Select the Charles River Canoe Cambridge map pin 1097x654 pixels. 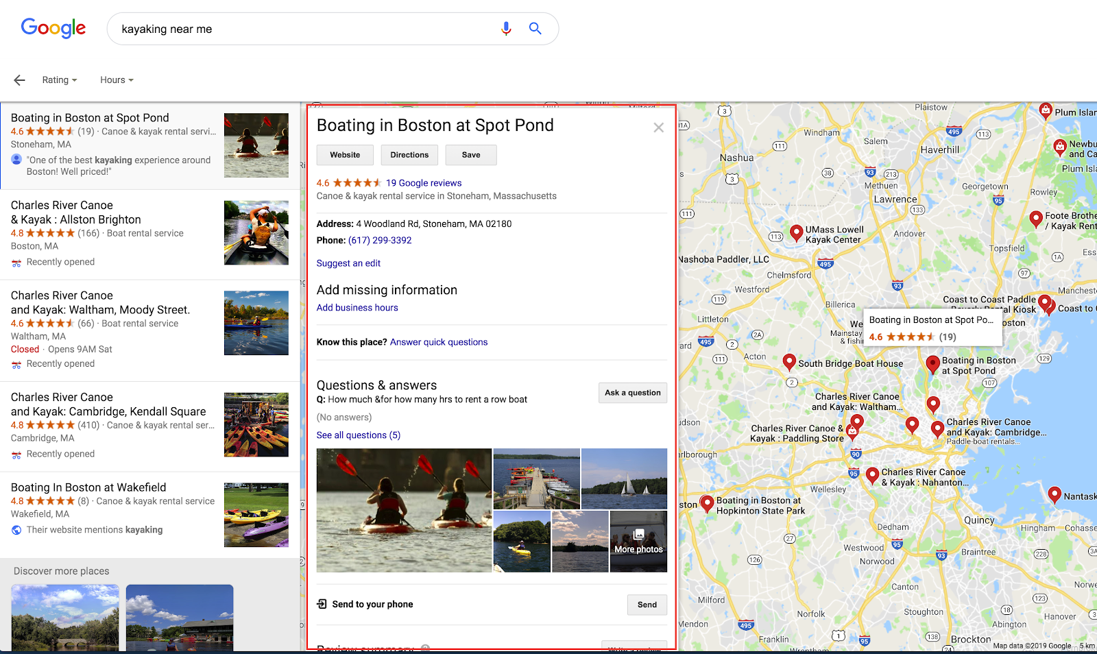[937, 430]
